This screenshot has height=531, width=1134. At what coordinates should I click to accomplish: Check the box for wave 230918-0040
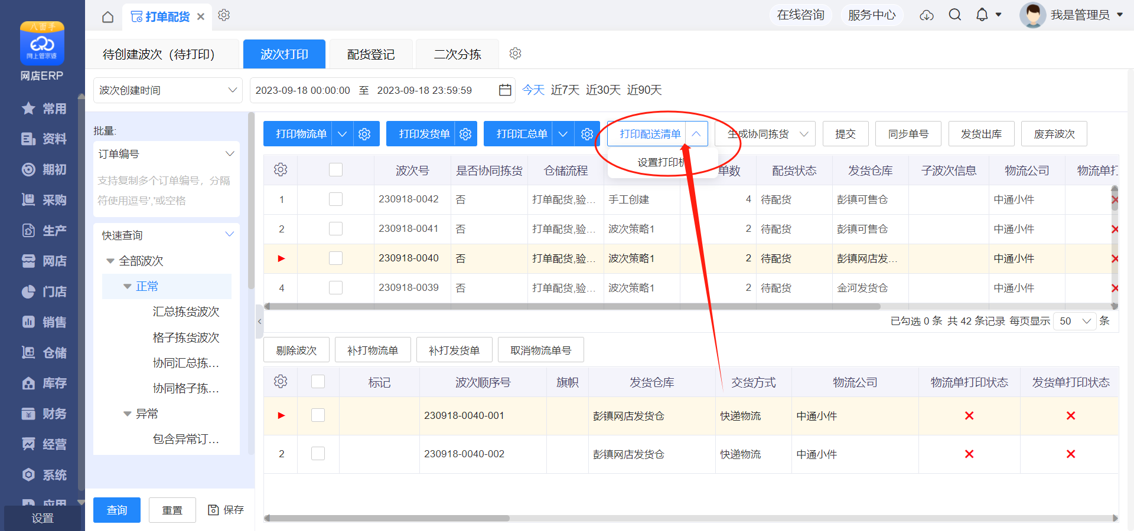[335, 258]
